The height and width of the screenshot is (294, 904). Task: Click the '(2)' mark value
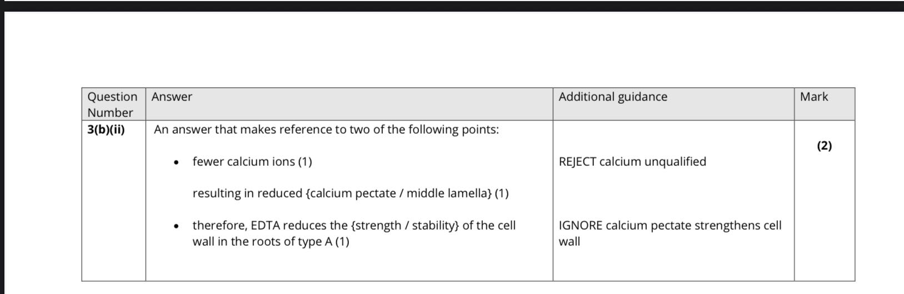click(x=825, y=146)
